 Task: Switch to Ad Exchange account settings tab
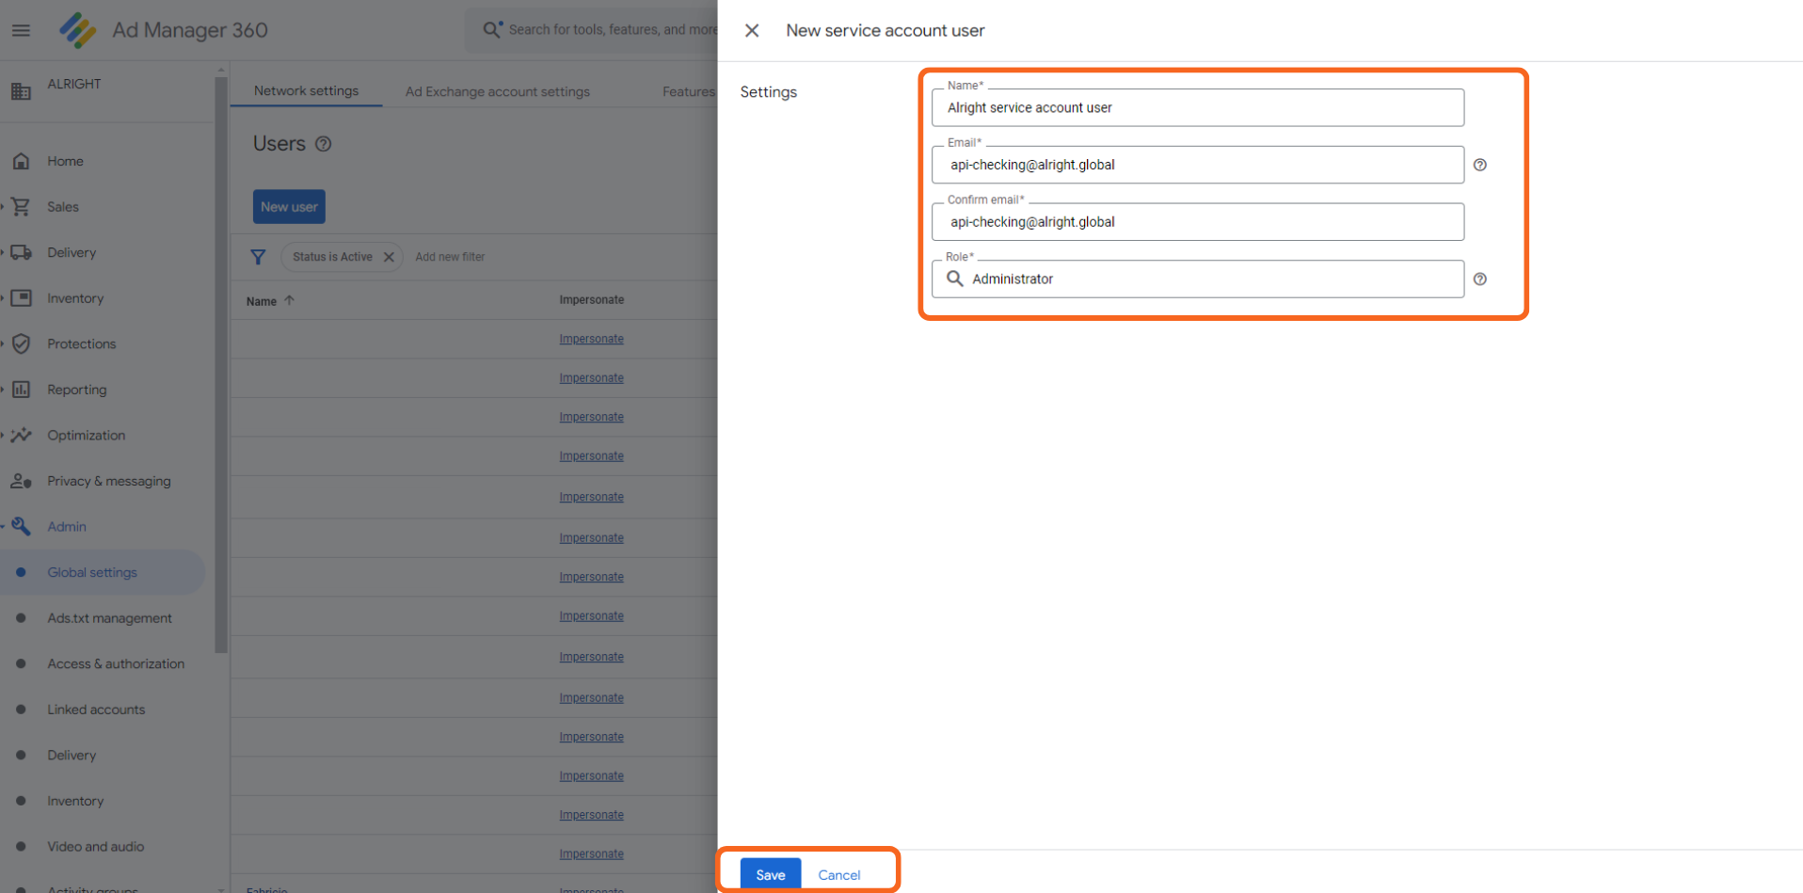point(497,91)
